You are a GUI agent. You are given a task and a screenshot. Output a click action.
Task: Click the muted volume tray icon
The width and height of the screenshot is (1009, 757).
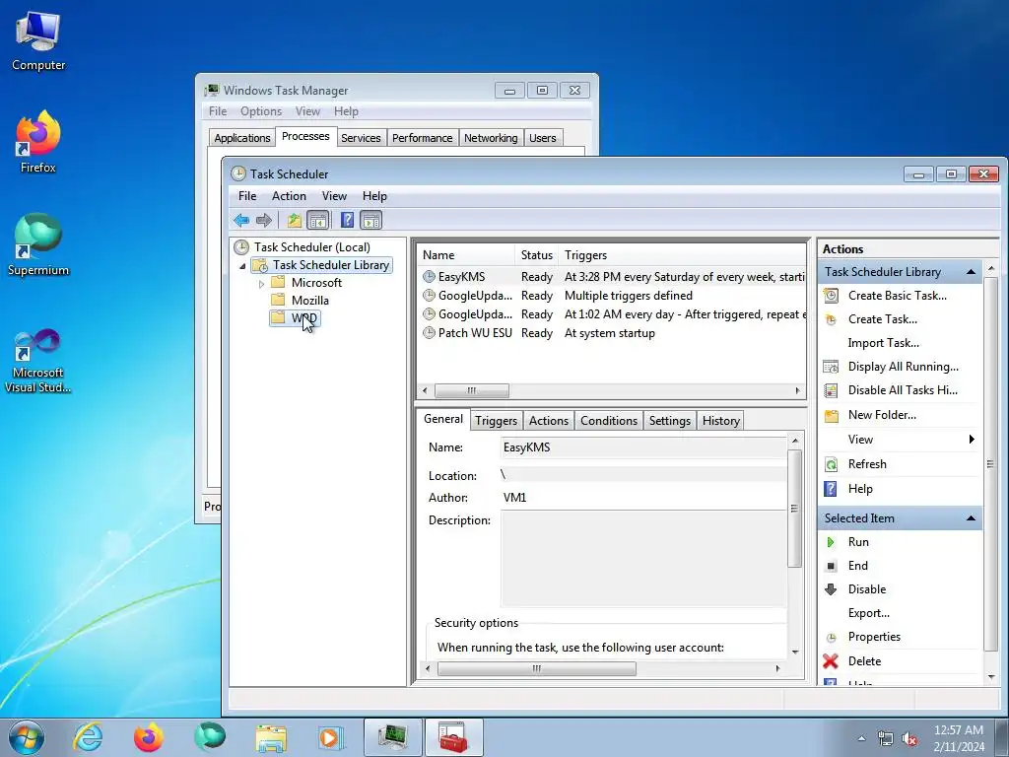(x=909, y=739)
